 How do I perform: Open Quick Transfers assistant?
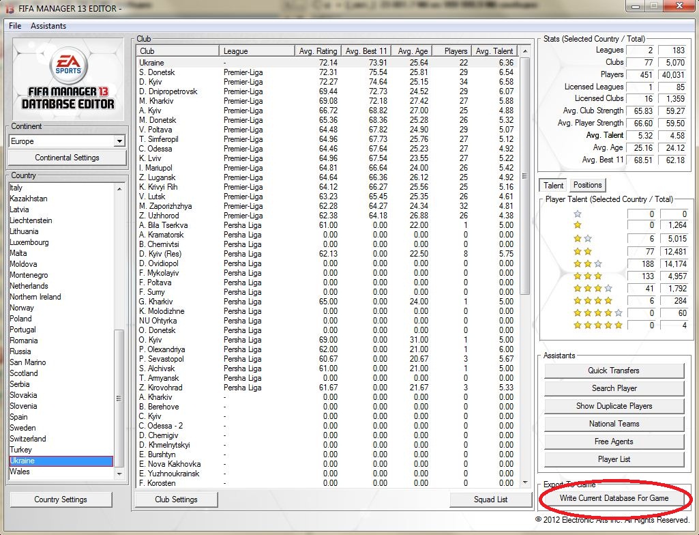click(614, 371)
